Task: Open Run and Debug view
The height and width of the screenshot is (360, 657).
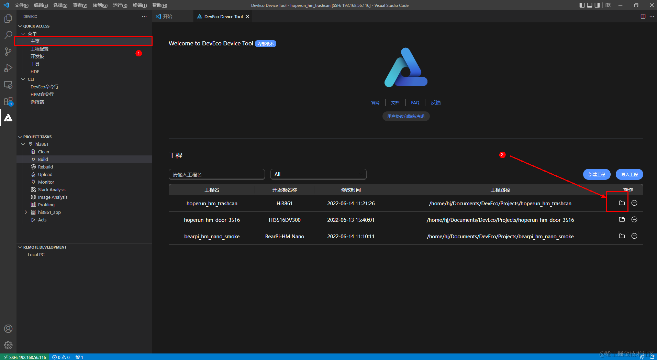Action: click(8, 68)
